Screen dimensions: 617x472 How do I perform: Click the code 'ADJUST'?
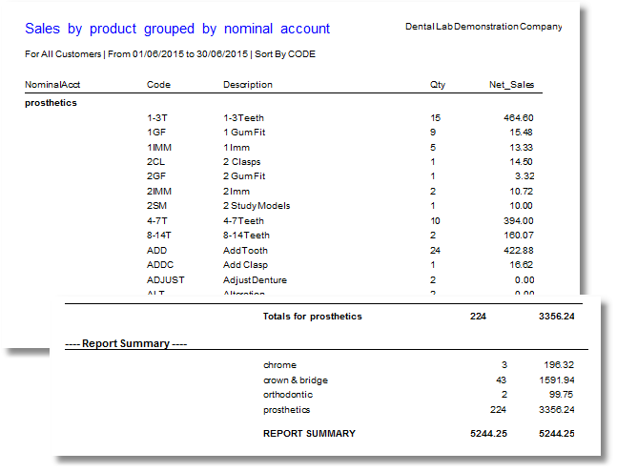(x=166, y=279)
